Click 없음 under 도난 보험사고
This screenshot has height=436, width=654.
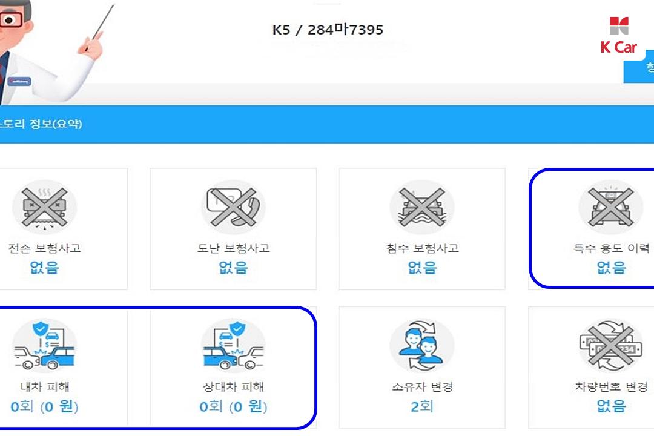pos(234,268)
